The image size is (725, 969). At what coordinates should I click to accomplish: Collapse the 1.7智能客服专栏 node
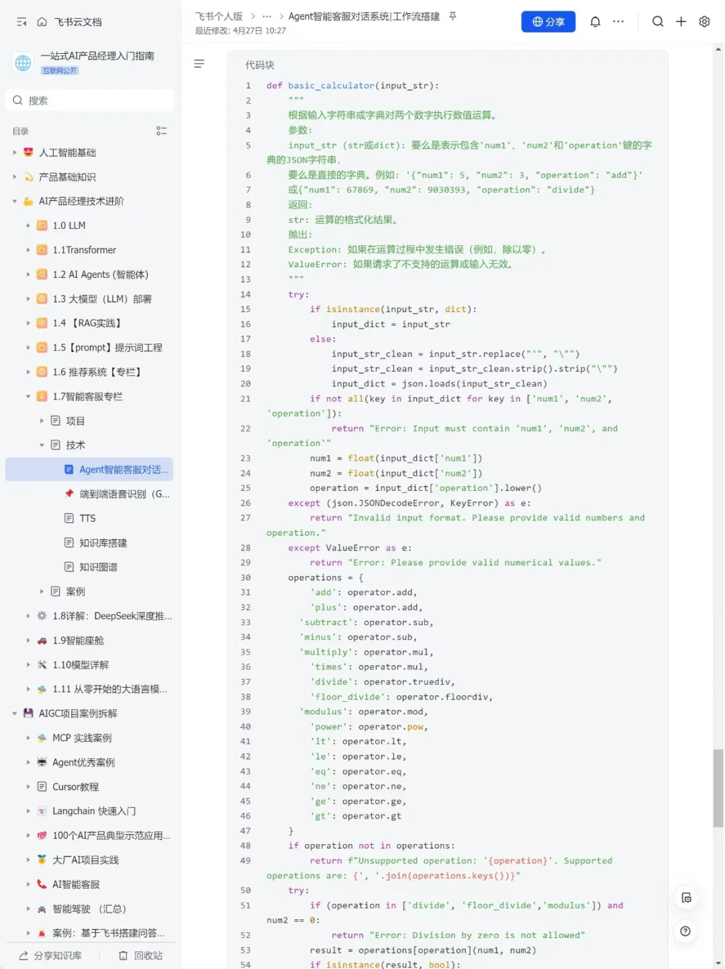point(28,397)
